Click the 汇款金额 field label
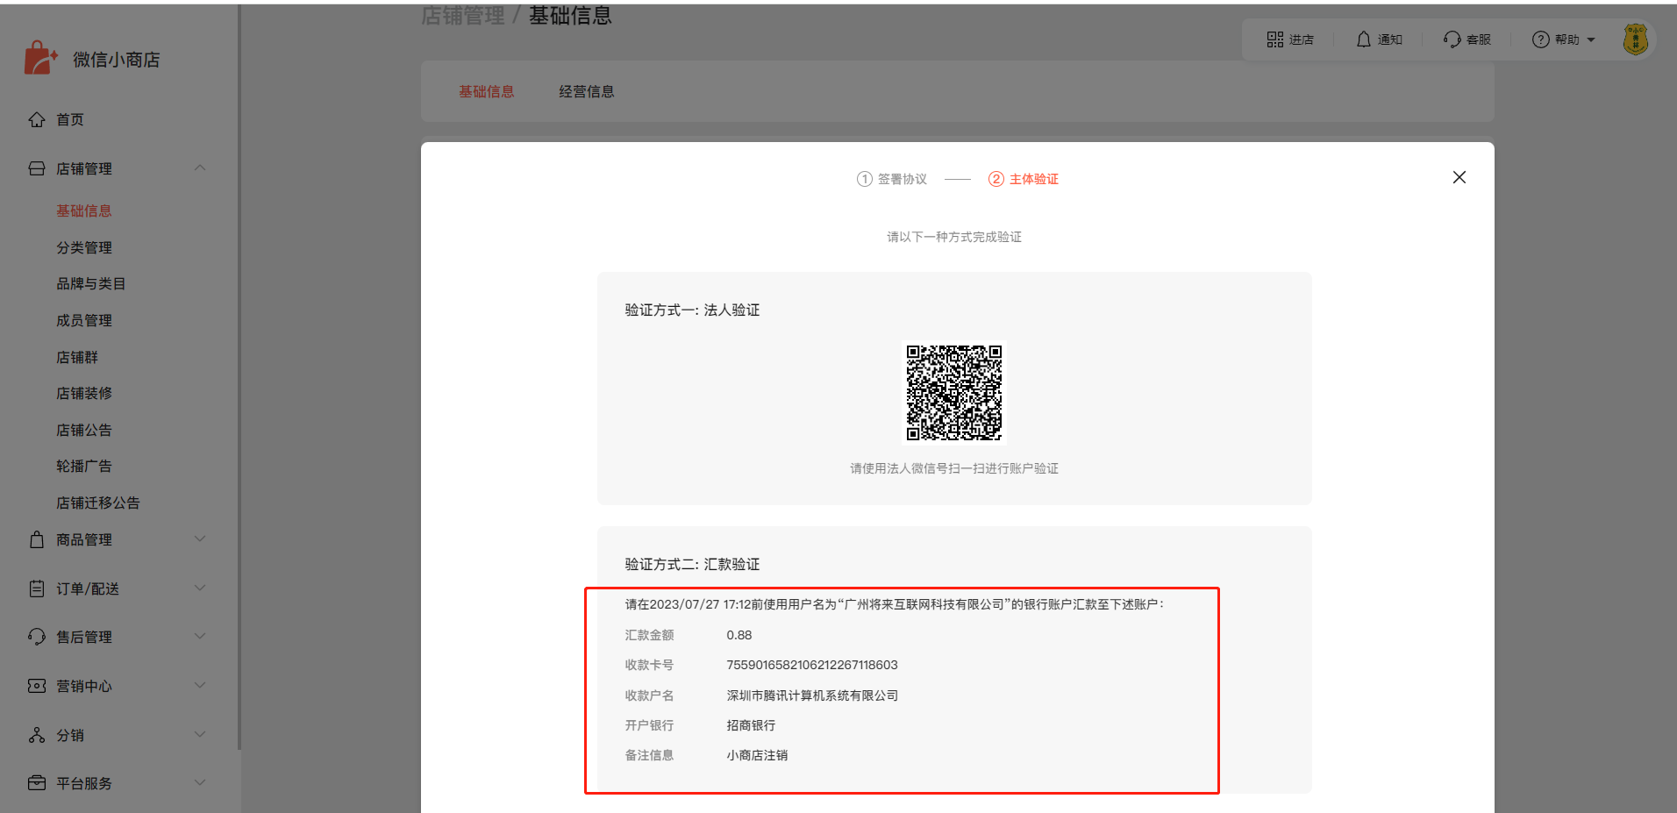The height and width of the screenshot is (813, 1677). coord(649,635)
